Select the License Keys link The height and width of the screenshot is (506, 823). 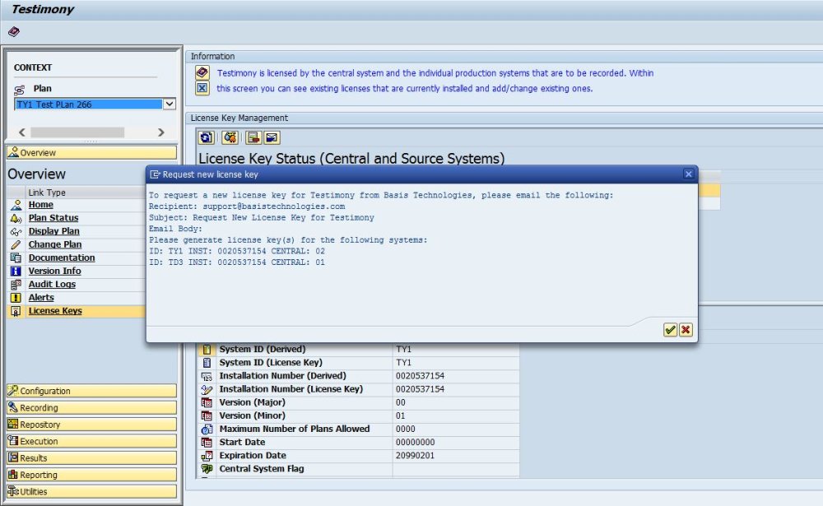(x=55, y=311)
